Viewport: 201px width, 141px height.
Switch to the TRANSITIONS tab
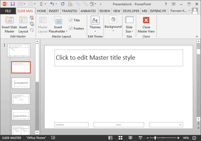(69, 11)
